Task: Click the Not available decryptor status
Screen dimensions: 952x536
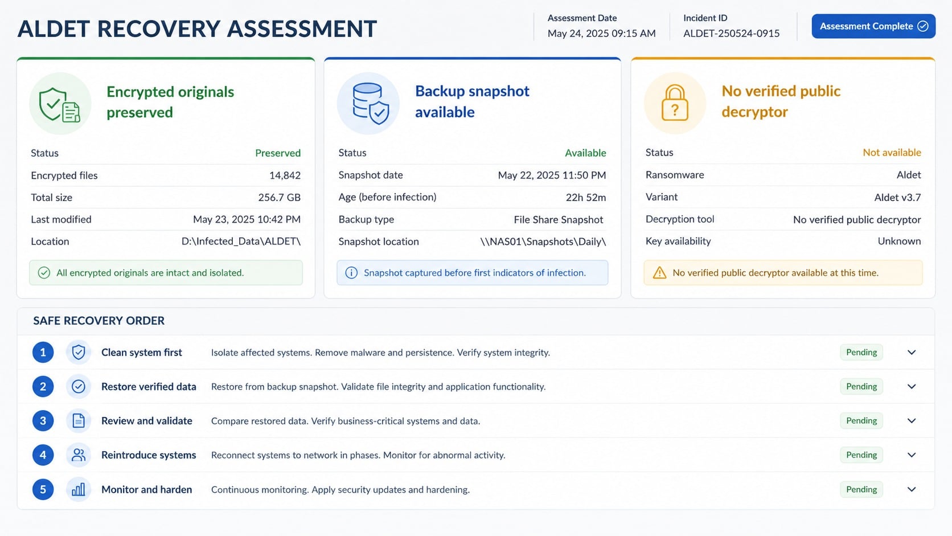Action: point(892,153)
